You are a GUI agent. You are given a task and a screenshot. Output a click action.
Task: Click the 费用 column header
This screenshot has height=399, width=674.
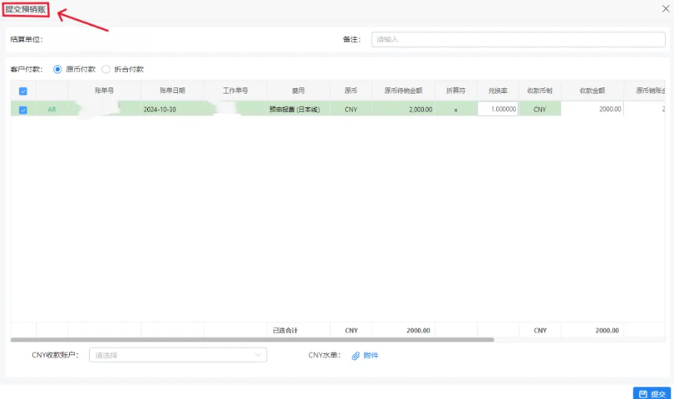[x=298, y=91]
